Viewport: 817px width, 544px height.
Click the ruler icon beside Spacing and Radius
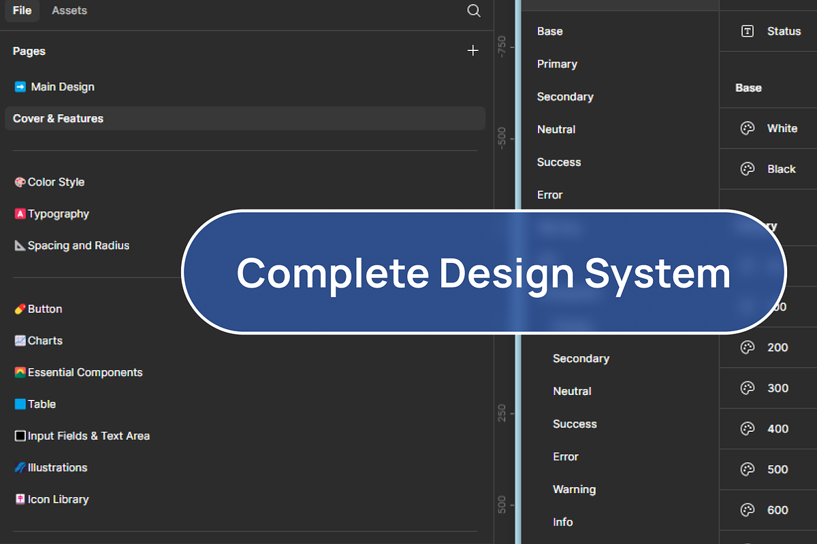tap(20, 245)
